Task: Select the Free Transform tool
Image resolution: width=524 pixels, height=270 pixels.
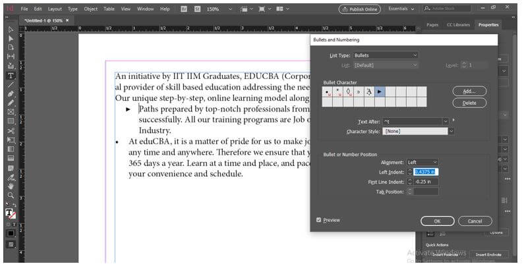Action: 11,140
